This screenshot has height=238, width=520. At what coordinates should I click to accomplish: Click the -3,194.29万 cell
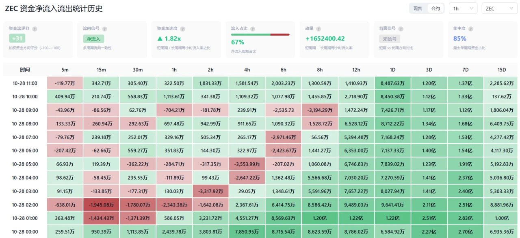pos(320,110)
